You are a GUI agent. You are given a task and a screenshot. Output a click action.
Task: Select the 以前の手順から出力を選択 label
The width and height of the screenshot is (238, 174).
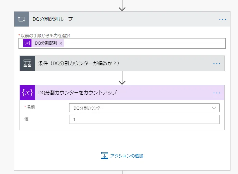[x=45, y=35]
